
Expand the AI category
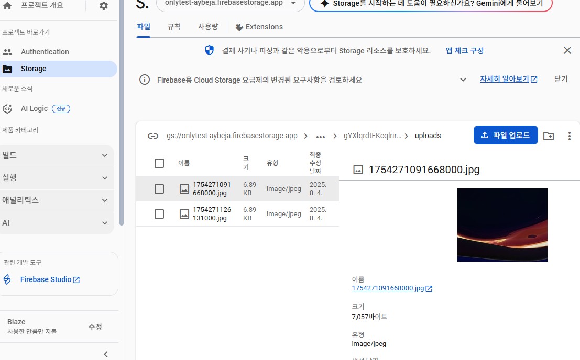(57, 223)
